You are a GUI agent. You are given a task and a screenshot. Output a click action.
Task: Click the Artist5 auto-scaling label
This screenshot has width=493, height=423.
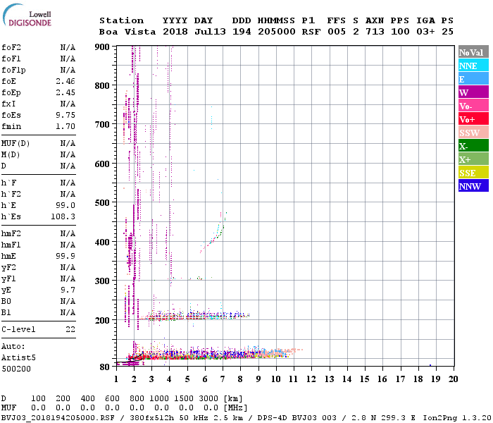point(18,358)
